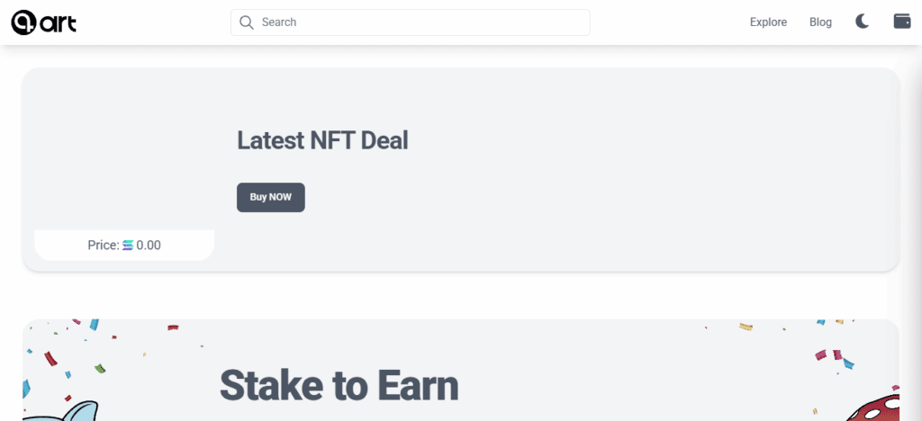Click the Q.art logo
The width and height of the screenshot is (922, 421).
tap(43, 22)
